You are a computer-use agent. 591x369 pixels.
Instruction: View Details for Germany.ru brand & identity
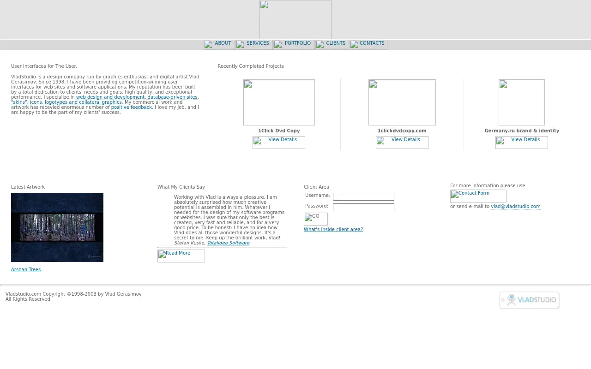522,143
